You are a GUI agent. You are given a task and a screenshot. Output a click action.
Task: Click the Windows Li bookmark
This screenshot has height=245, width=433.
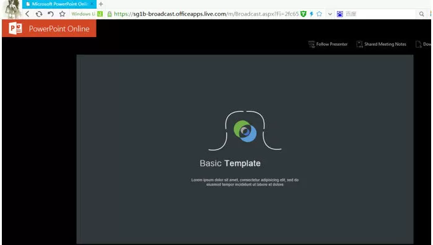(83, 14)
